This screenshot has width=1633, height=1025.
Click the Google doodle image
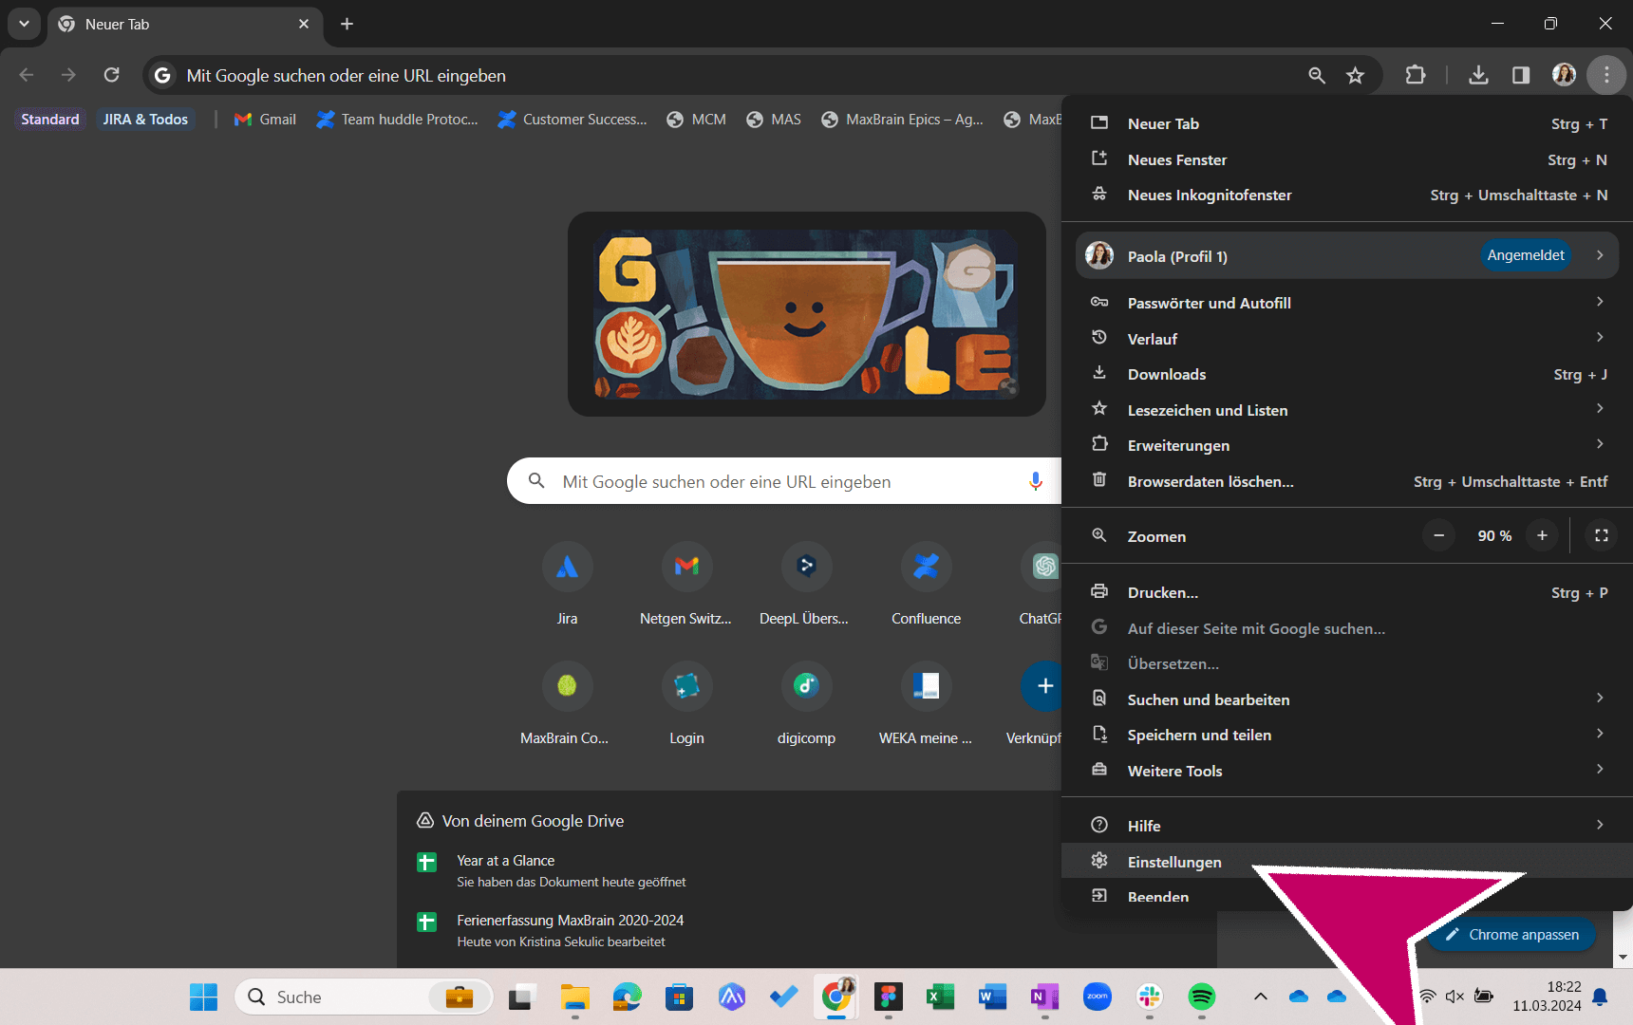click(x=806, y=313)
